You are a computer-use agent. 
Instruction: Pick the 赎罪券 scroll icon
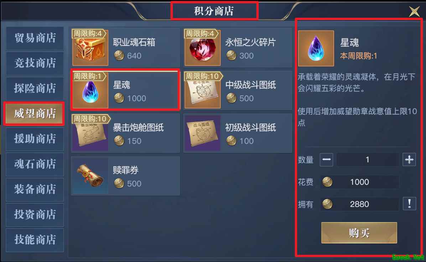(x=90, y=175)
